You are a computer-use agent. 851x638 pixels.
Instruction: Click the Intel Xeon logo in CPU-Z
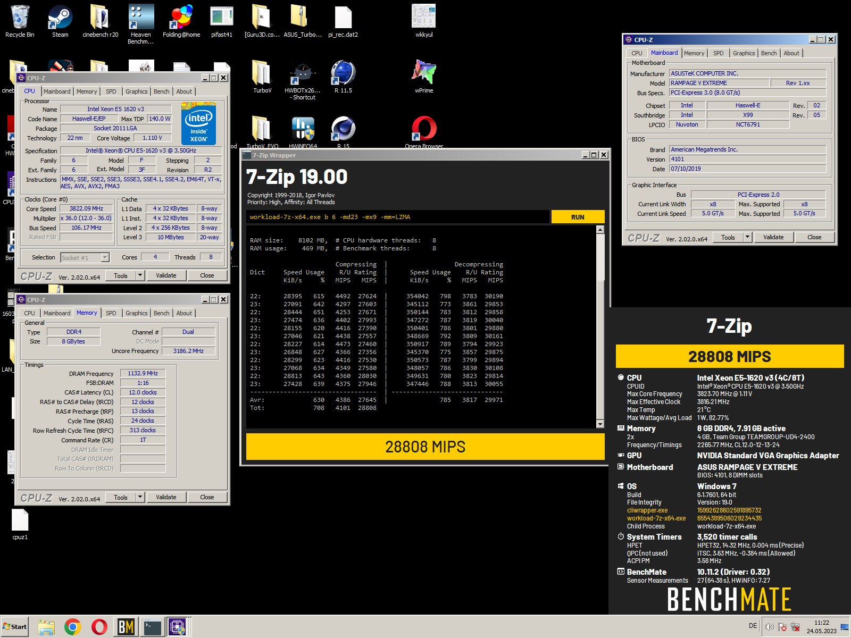pos(198,124)
